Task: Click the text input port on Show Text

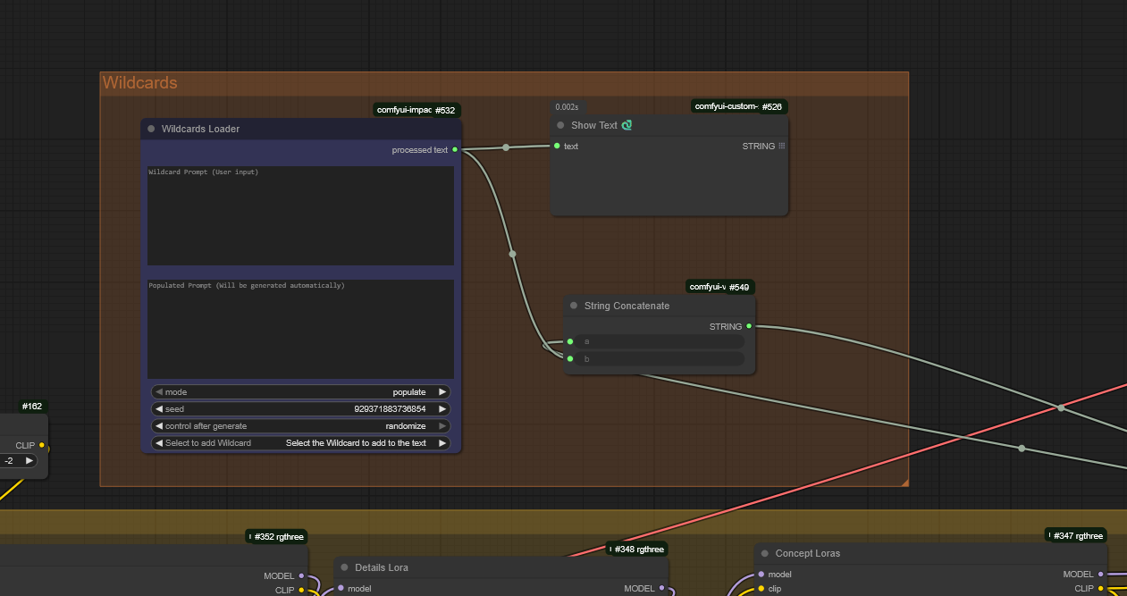Action: (557, 146)
